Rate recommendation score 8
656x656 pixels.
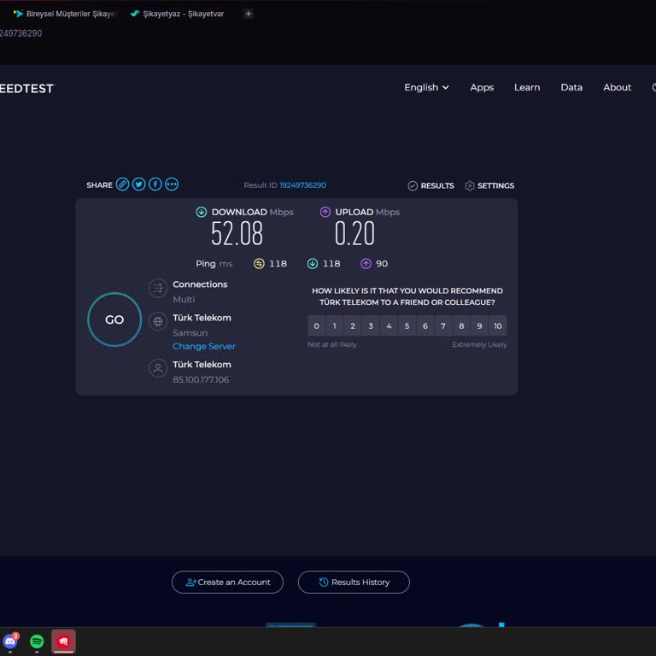pyautogui.click(x=461, y=326)
